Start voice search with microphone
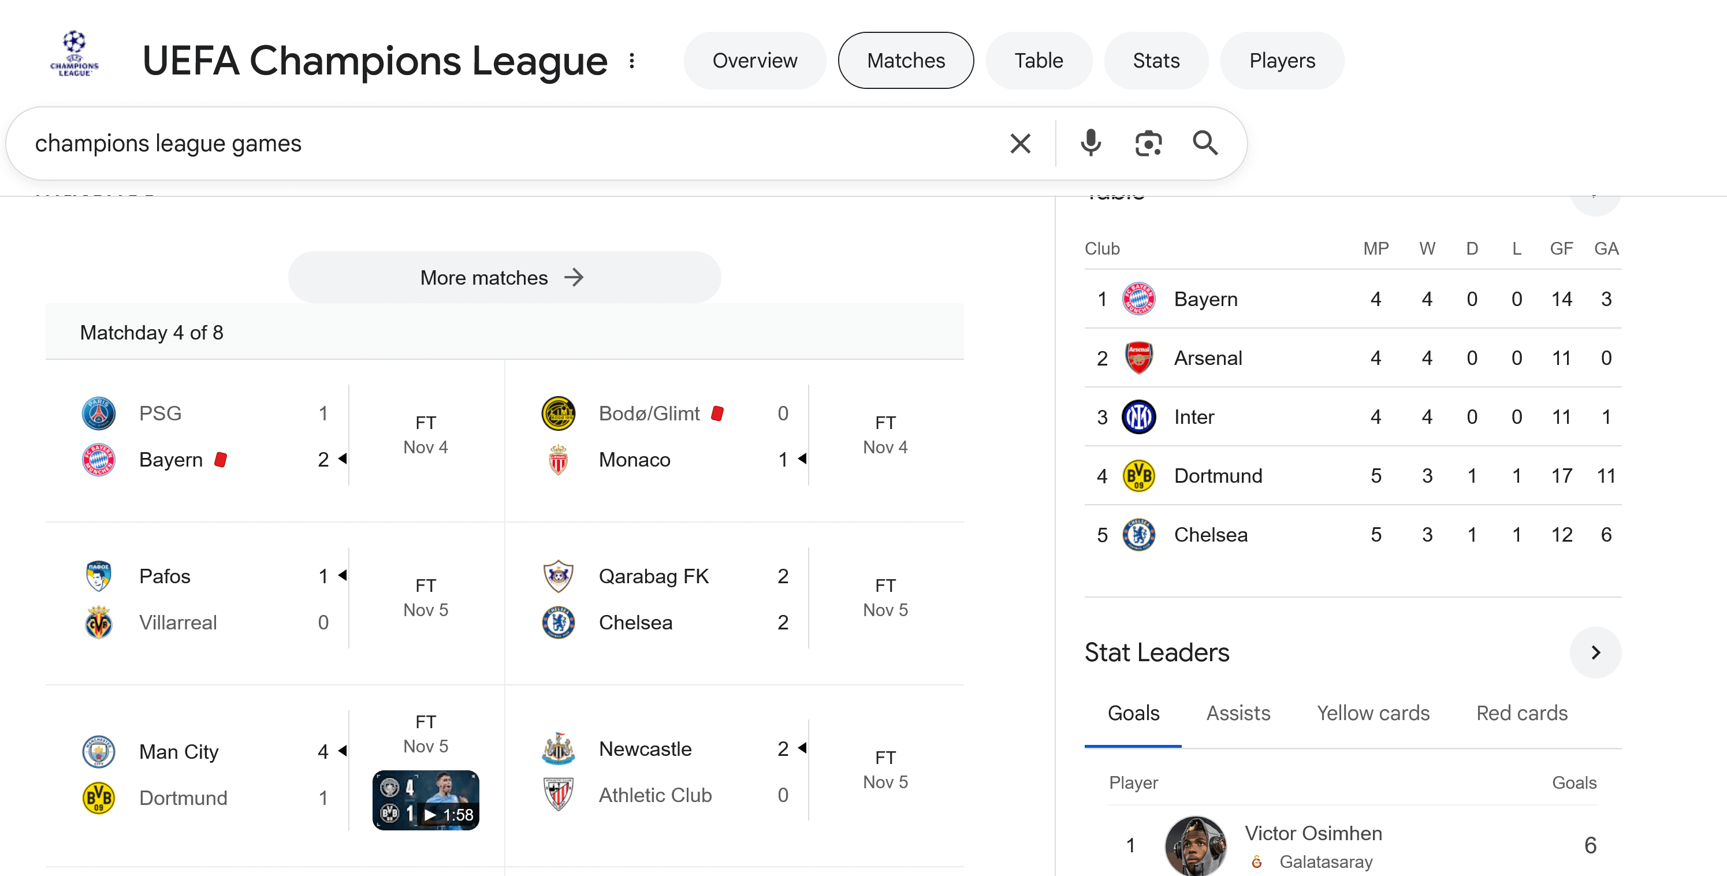 point(1090,143)
